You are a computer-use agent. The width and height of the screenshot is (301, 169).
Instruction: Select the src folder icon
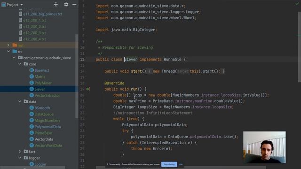(x=15, y=51)
